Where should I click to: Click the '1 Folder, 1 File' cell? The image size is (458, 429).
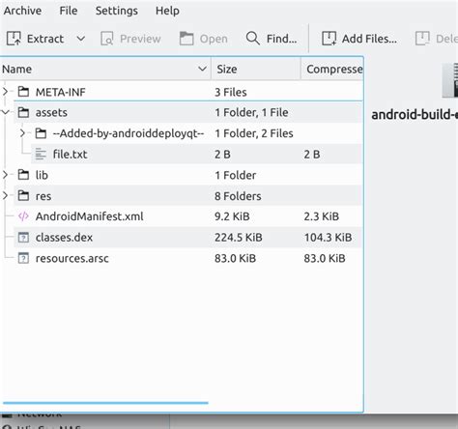(251, 112)
